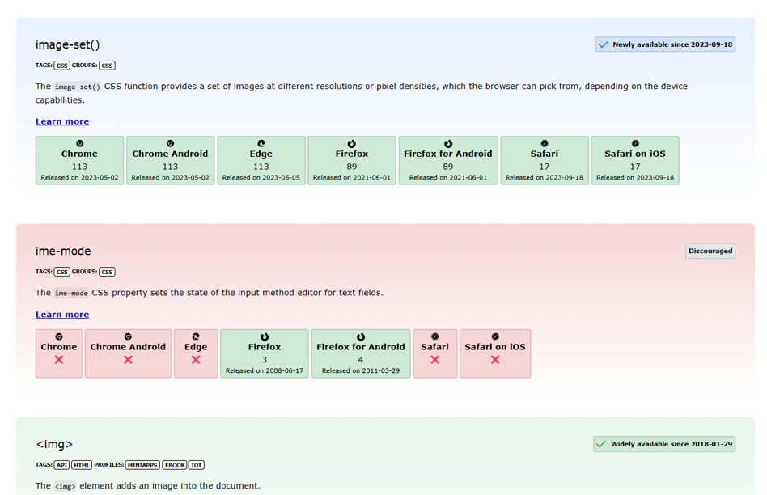Click the Edge icon in image-set() section

[261, 143]
